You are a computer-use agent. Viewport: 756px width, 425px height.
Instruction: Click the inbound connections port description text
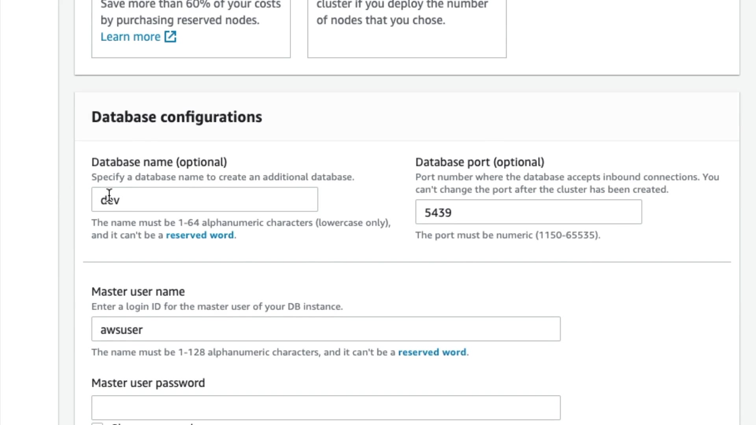(x=567, y=183)
